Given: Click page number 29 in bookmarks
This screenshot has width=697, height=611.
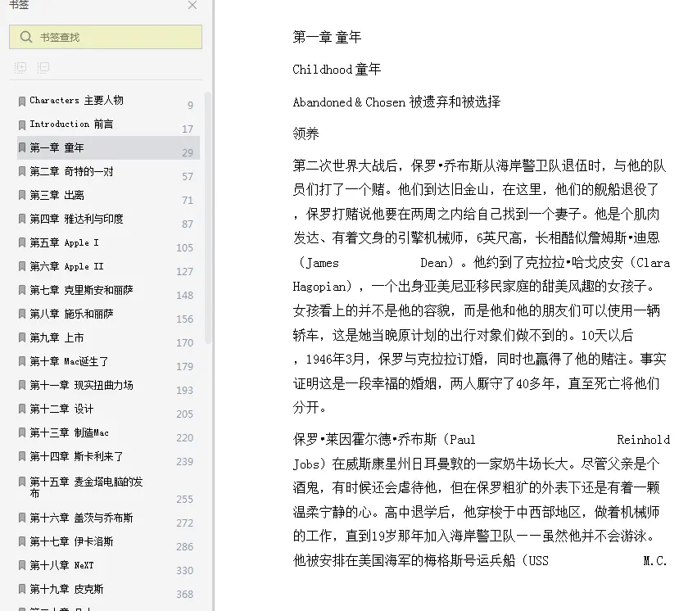Looking at the screenshot, I should coord(188,153).
